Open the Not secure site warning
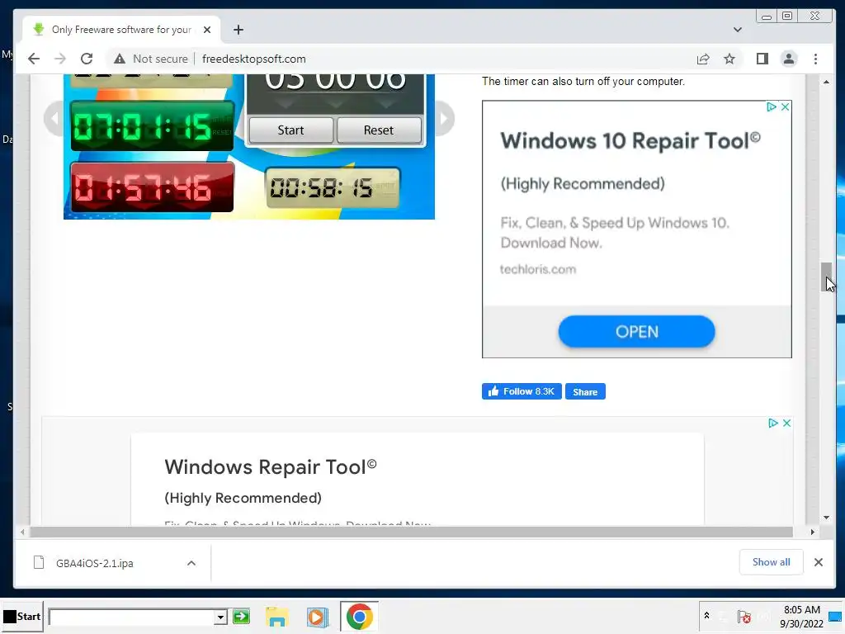Screen dimensions: 845x634 [x=151, y=59]
